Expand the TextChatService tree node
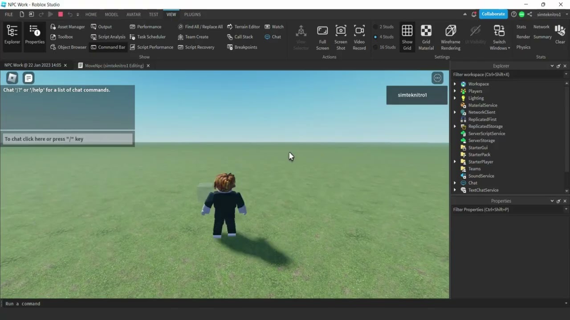This screenshot has height=320, width=570. click(x=455, y=190)
